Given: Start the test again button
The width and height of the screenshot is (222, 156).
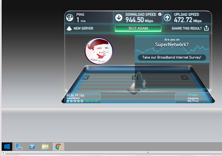Looking at the screenshot, I should [138, 28].
